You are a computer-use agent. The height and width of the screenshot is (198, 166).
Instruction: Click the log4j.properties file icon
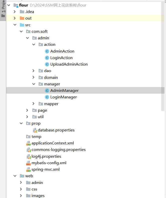[x=28, y=156]
